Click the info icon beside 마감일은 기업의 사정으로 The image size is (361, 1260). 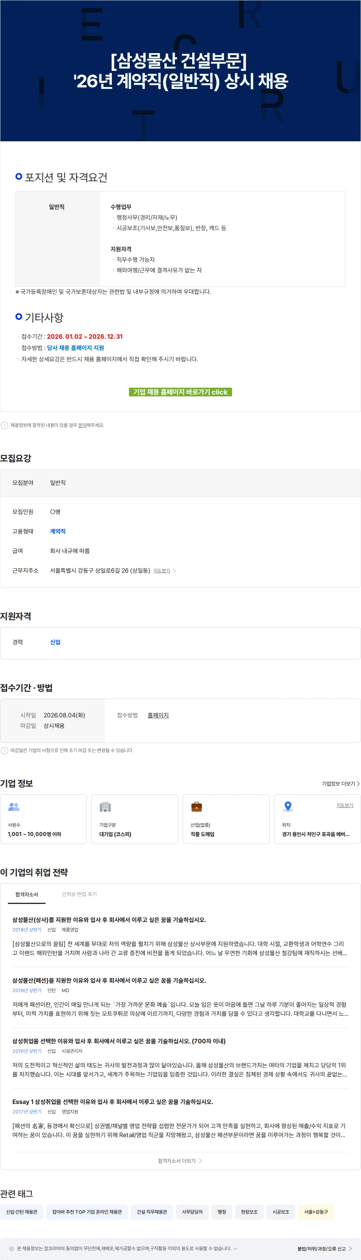pyautogui.click(x=5, y=750)
